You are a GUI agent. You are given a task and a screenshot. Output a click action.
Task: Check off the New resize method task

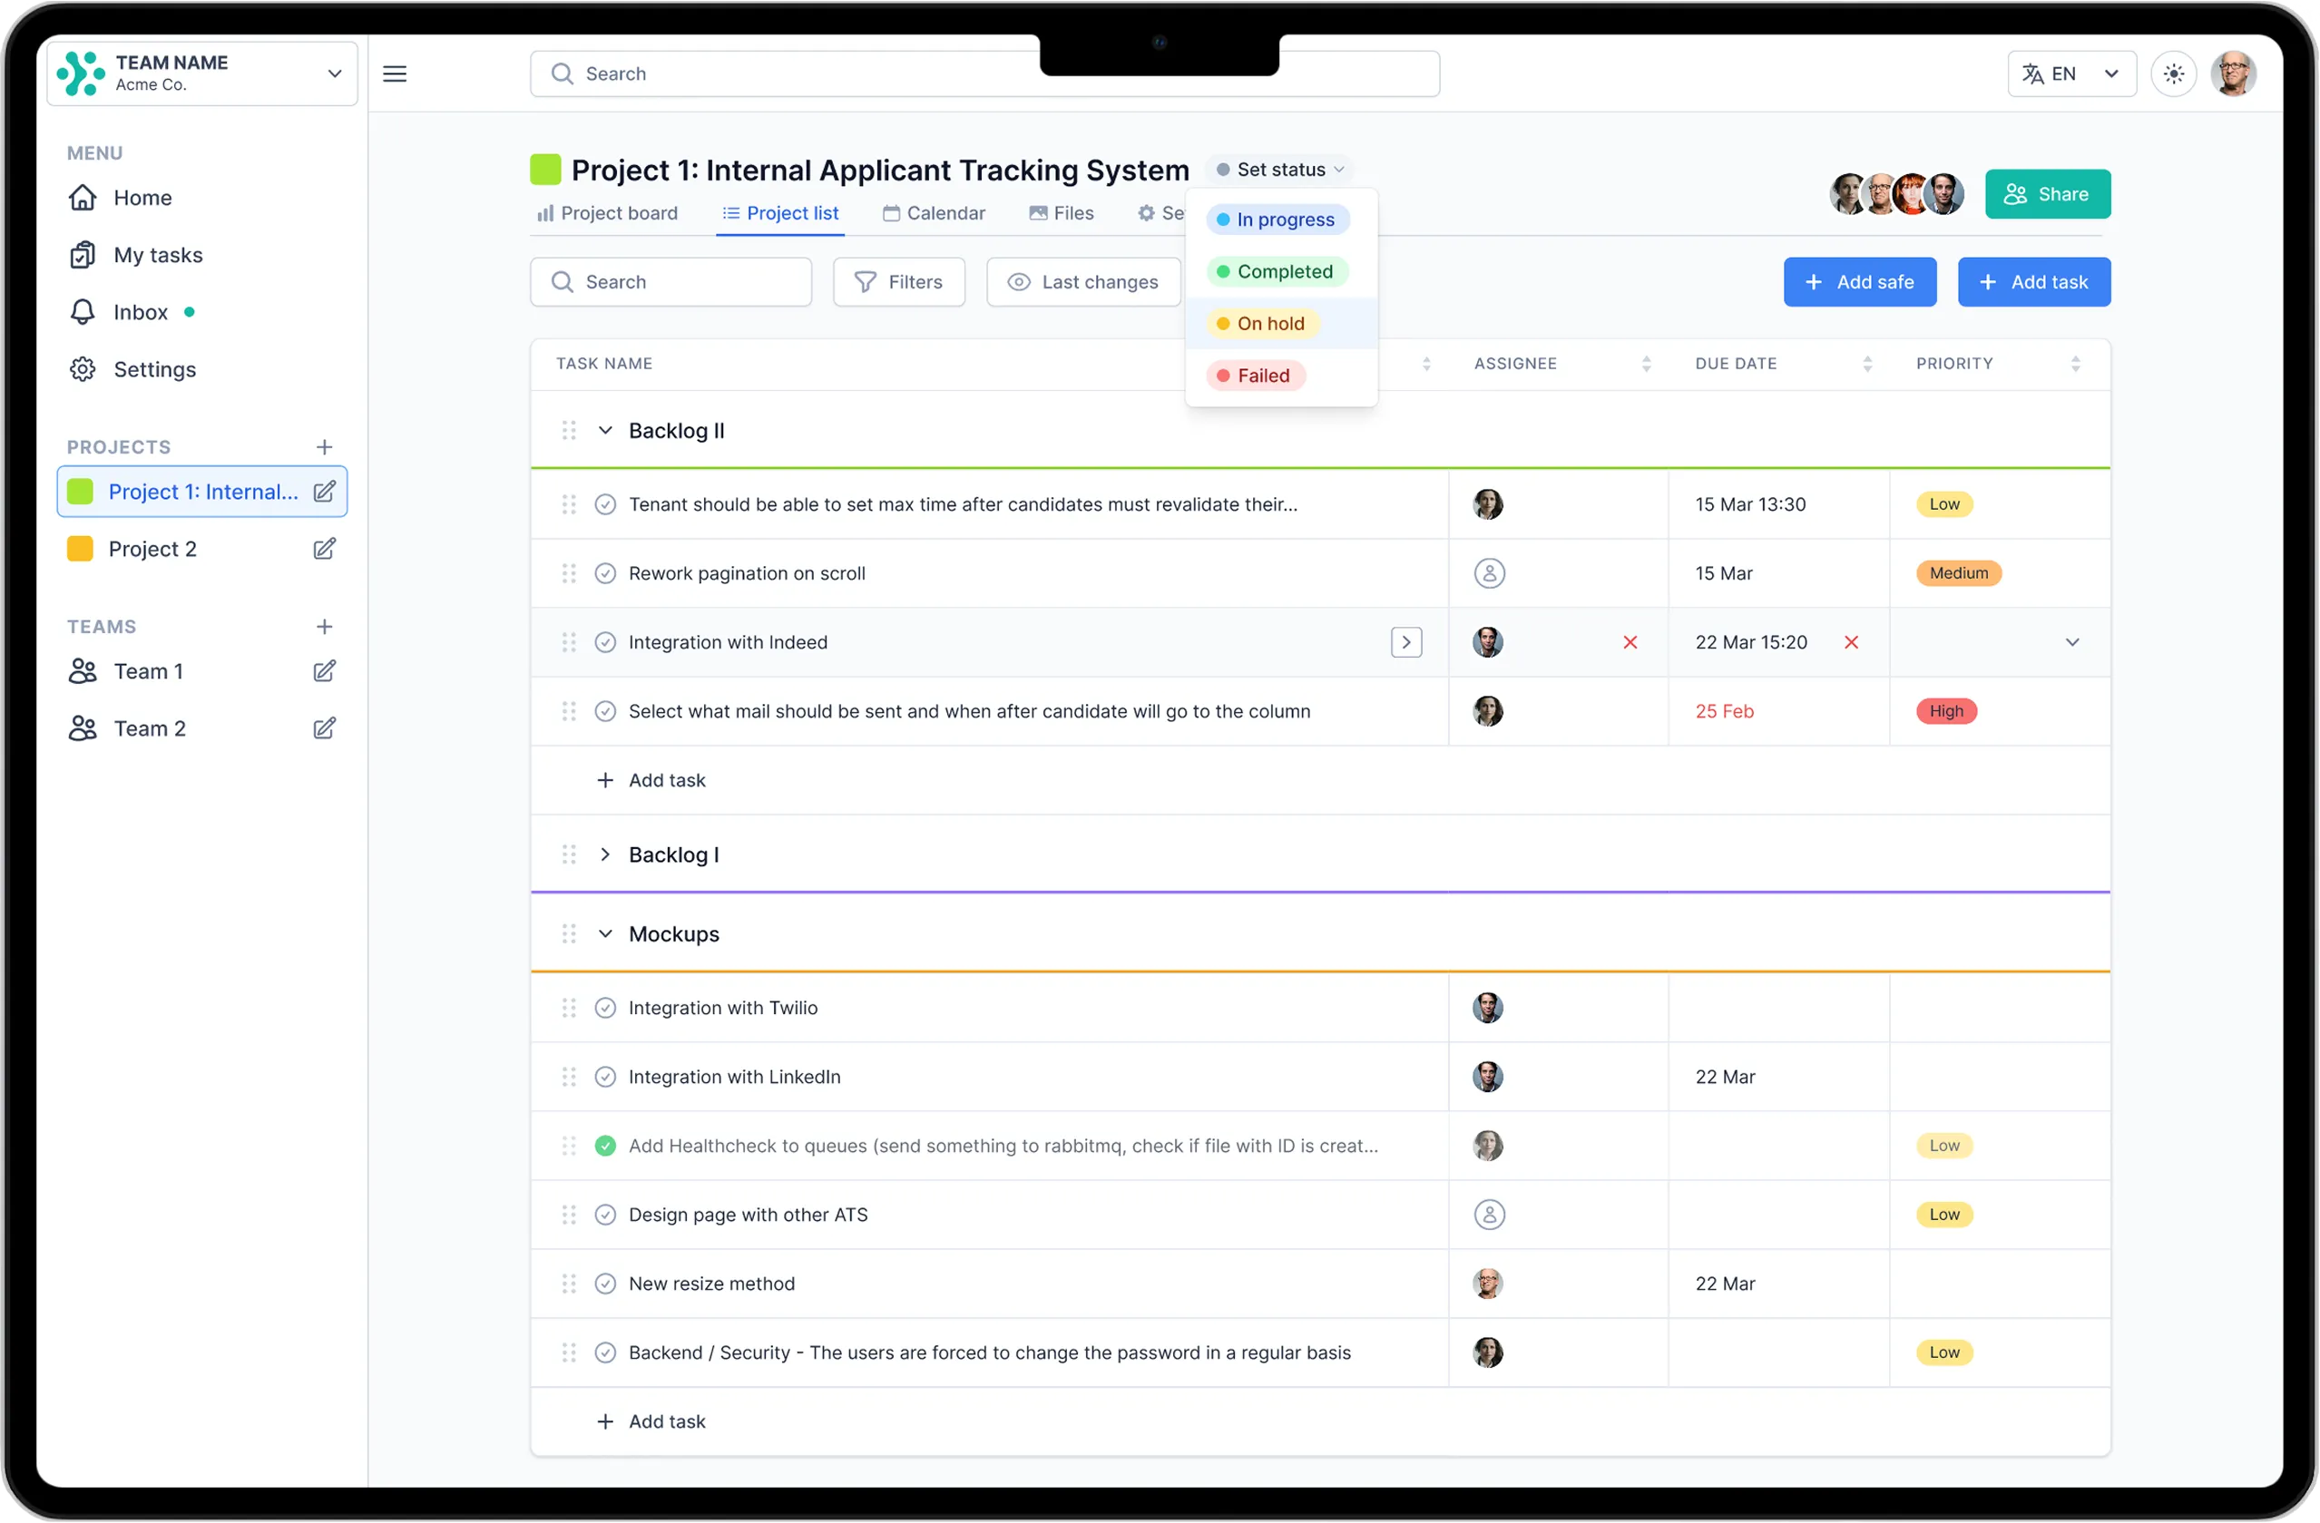pyautogui.click(x=605, y=1284)
